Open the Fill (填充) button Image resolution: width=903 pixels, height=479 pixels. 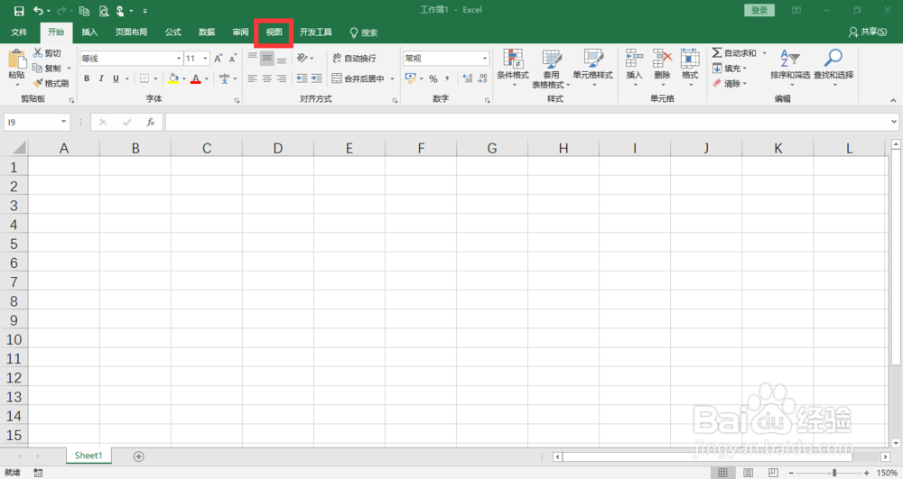730,69
